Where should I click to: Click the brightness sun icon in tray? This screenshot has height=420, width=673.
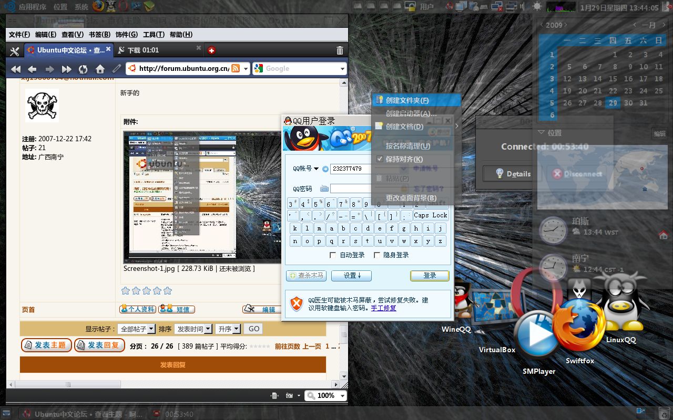536,7
